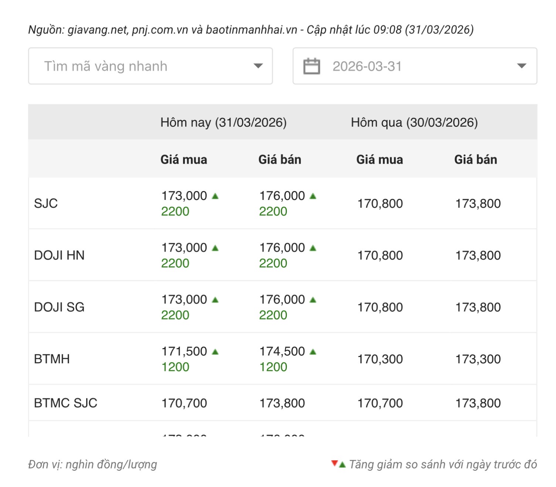Click the BTMC SJC row label
The image size is (556, 487).
pyautogui.click(x=65, y=403)
